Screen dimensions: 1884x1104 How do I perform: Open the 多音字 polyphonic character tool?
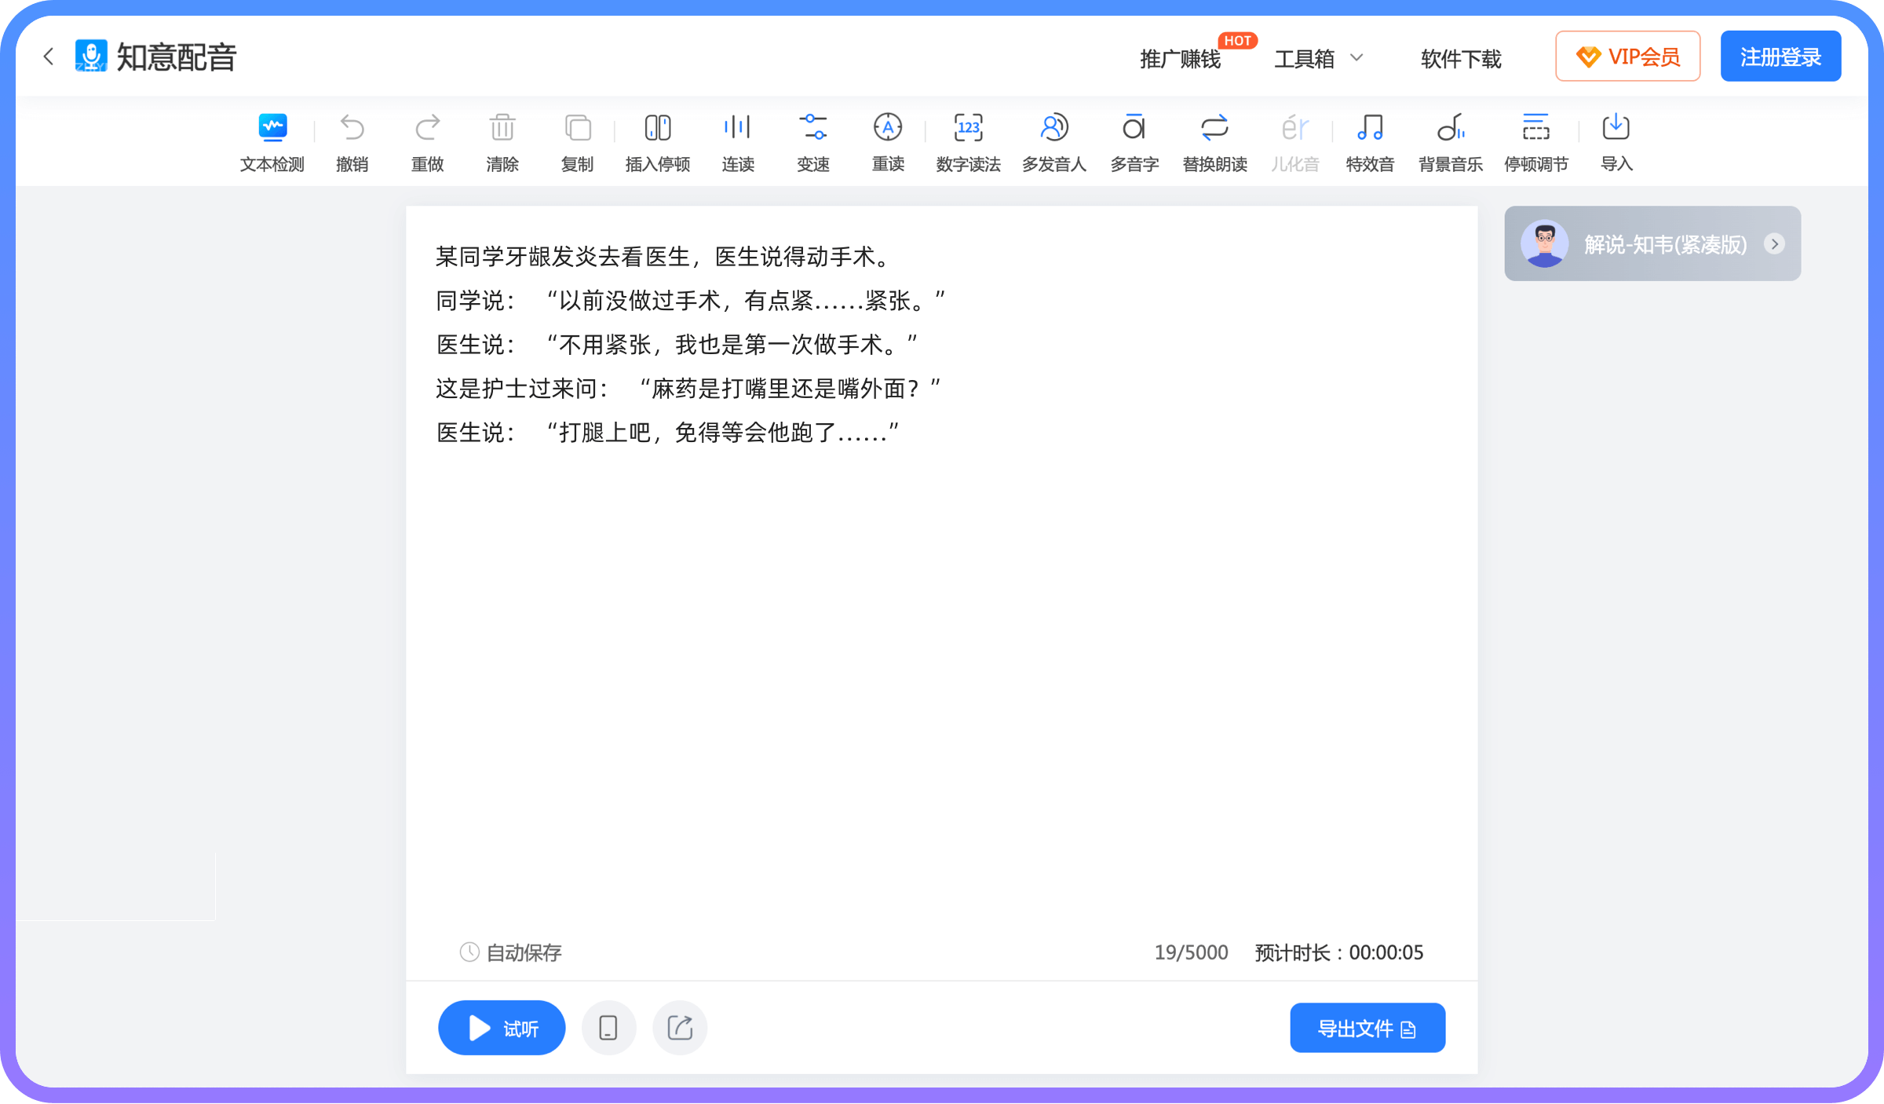1134,141
